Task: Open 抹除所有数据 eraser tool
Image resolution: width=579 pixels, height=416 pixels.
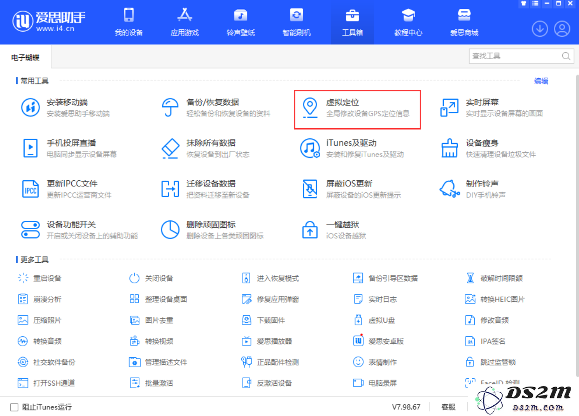Action: pyautogui.click(x=205, y=148)
